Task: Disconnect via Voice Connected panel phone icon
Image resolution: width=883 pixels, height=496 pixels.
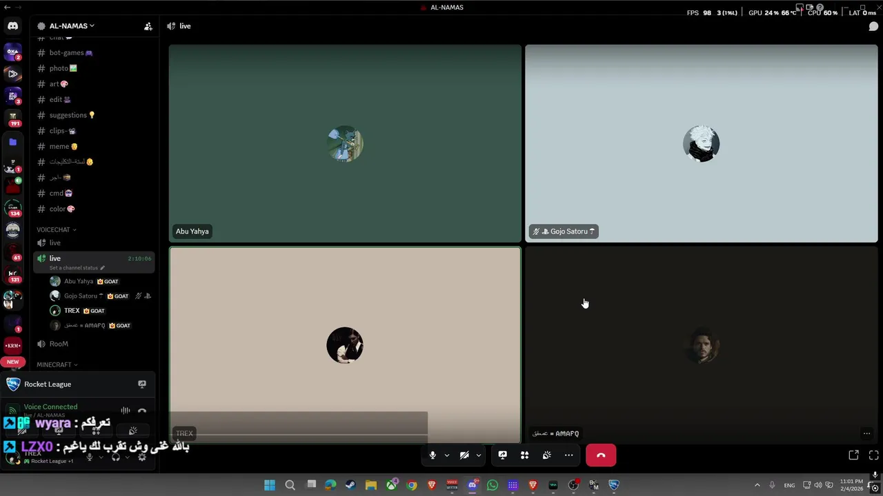Action: click(142, 411)
